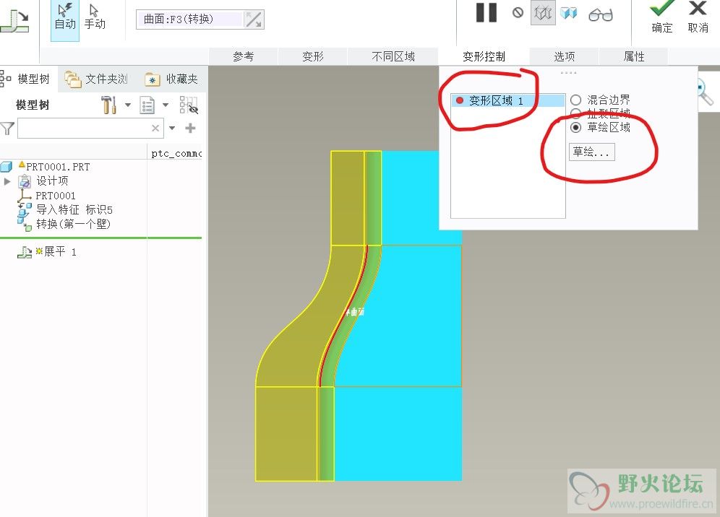Click the magnifier zoom icon

[x=706, y=92]
